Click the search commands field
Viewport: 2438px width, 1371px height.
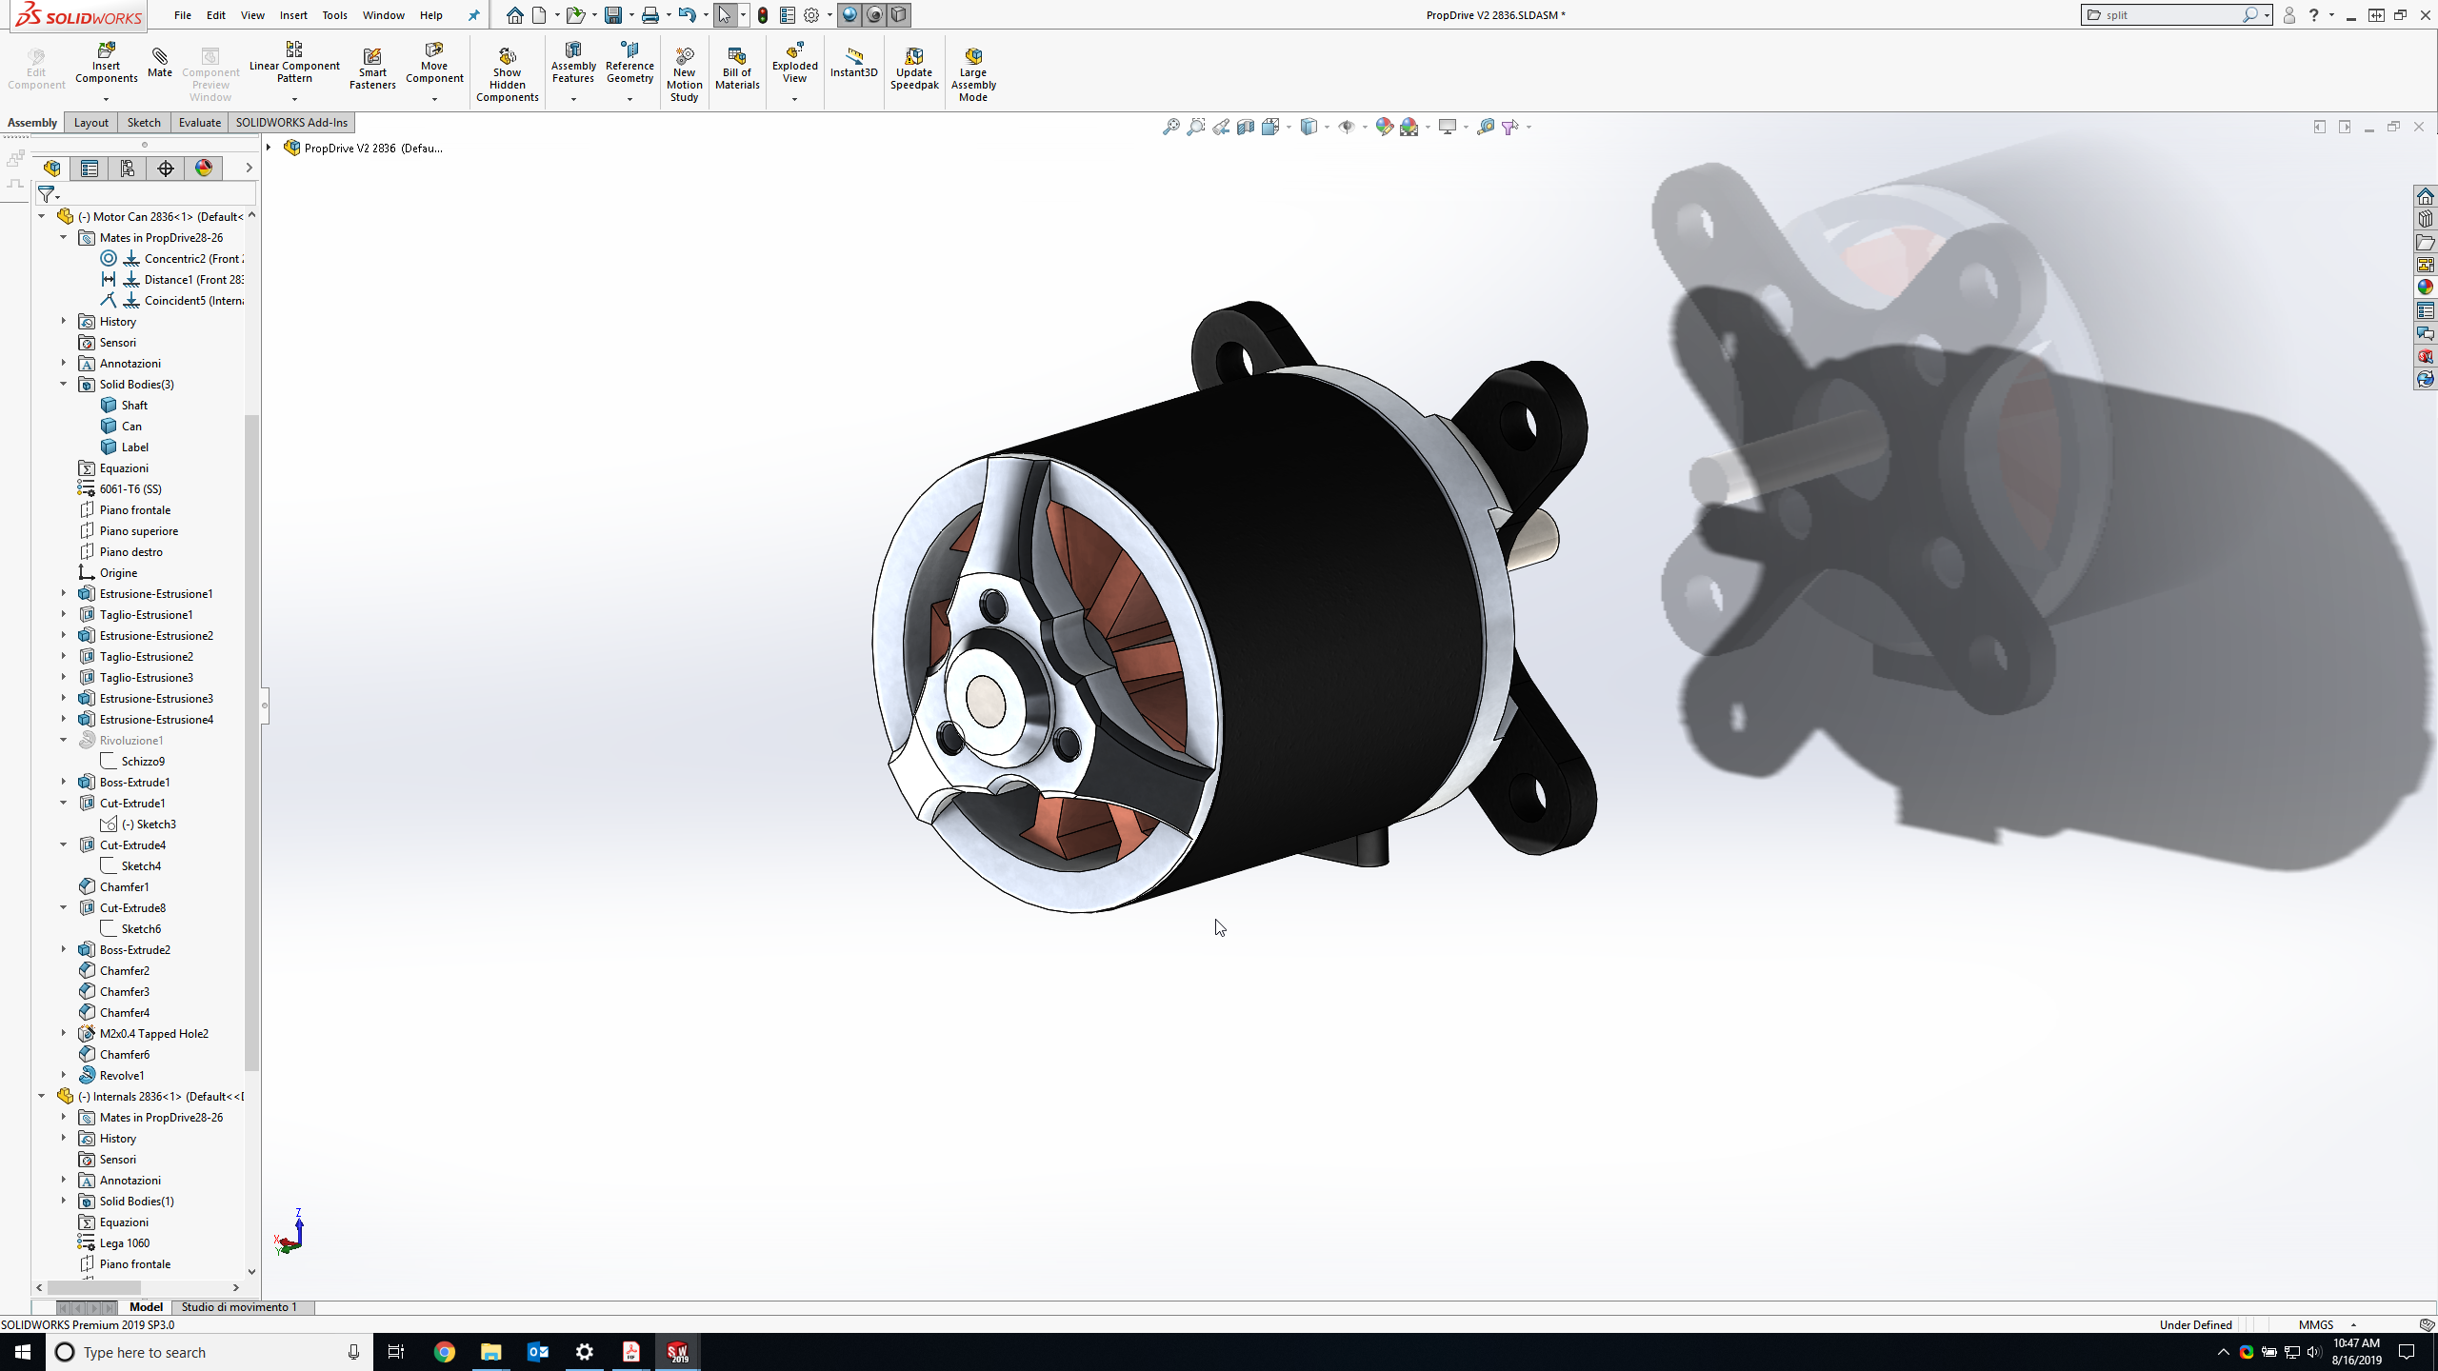(x=2171, y=15)
